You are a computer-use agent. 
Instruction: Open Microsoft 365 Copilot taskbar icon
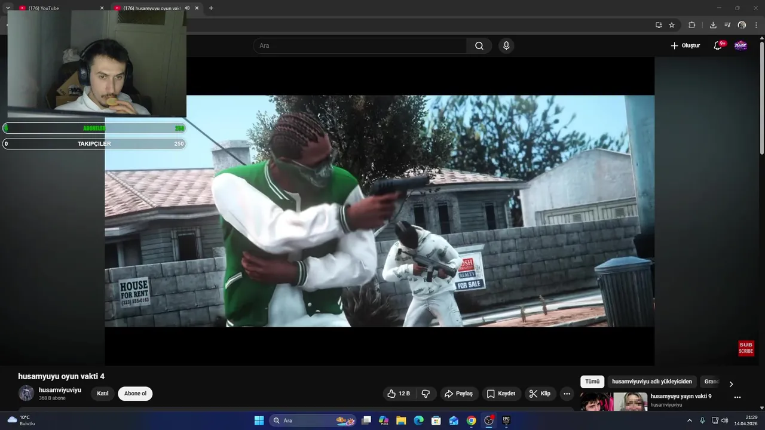[x=384, y=420]
